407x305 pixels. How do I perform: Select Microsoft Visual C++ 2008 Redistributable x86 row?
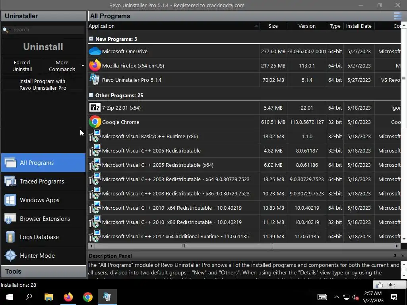click(244, 193)
